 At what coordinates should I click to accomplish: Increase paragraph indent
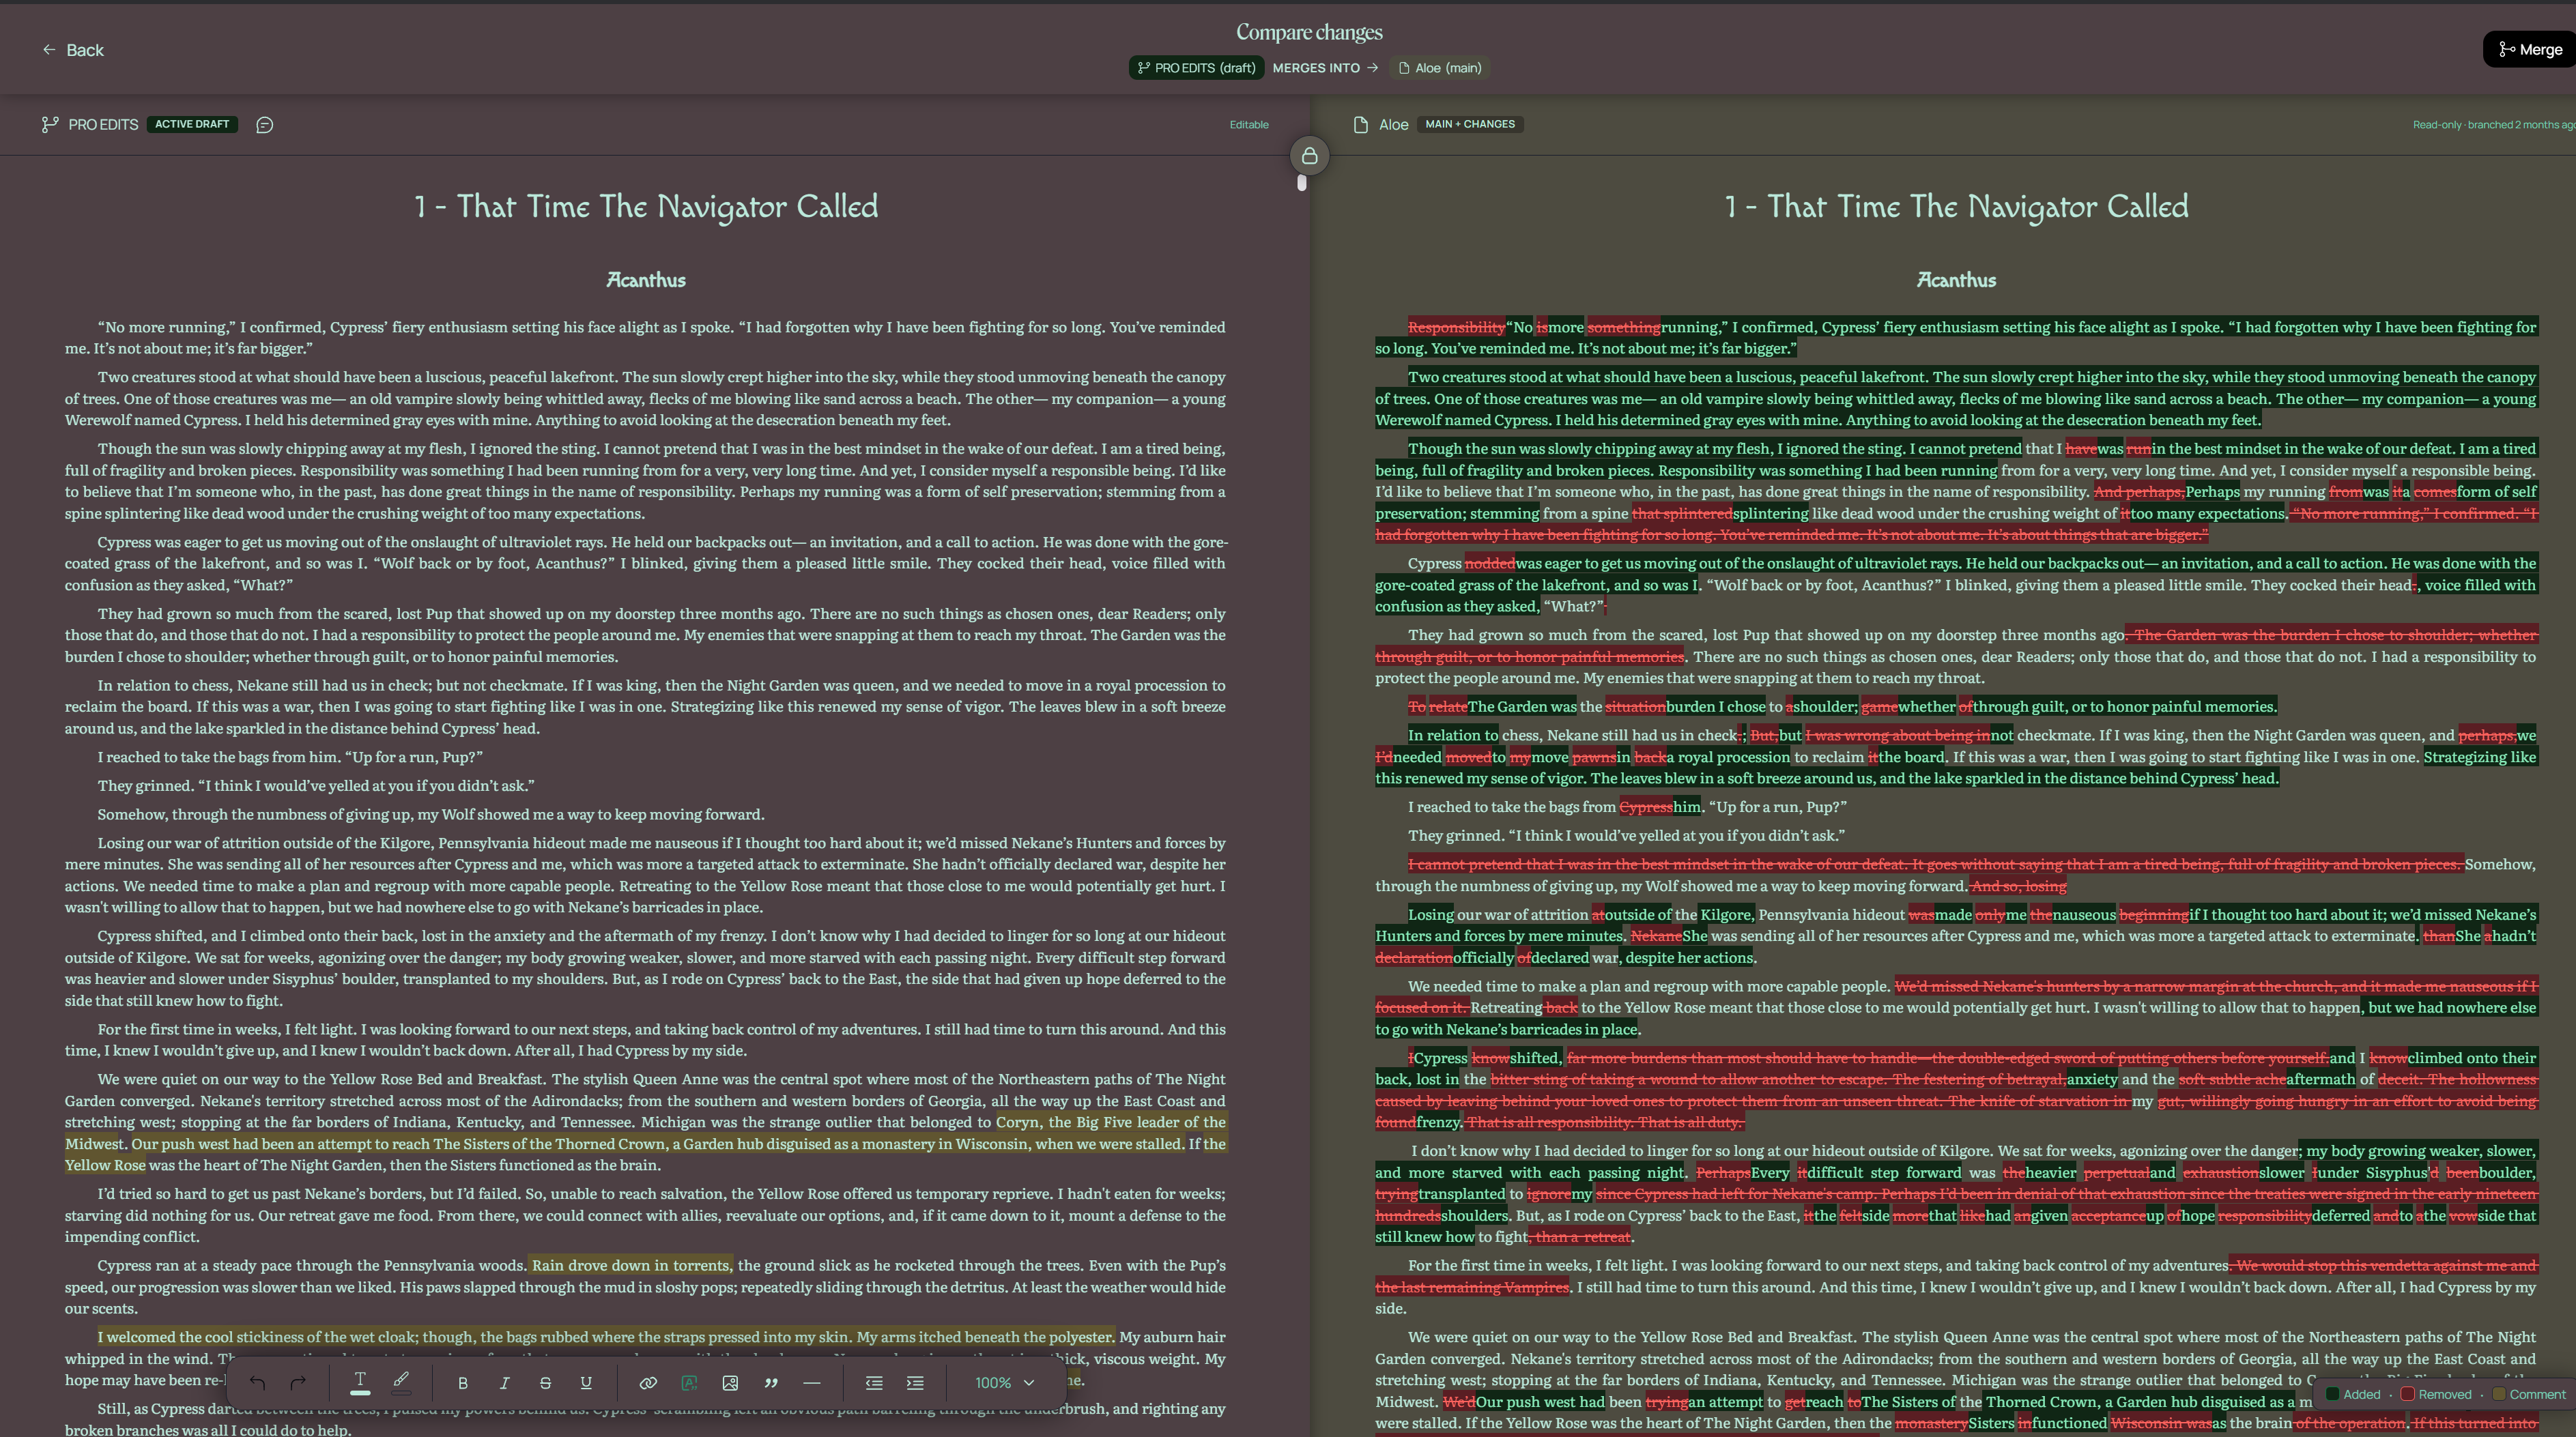point(915,1383)
